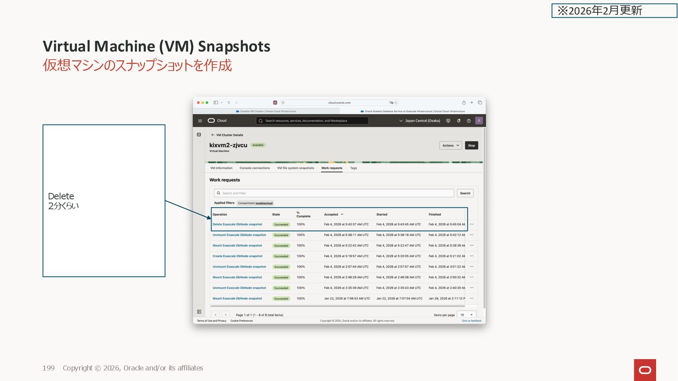Click Safari share icon
678x381 pixels.
pos(464,103)
